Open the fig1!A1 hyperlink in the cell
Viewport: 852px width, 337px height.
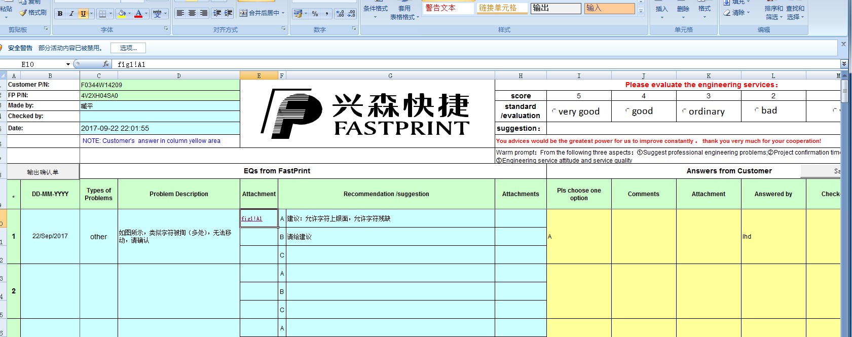pyautogui.click(x=251, y=218)
